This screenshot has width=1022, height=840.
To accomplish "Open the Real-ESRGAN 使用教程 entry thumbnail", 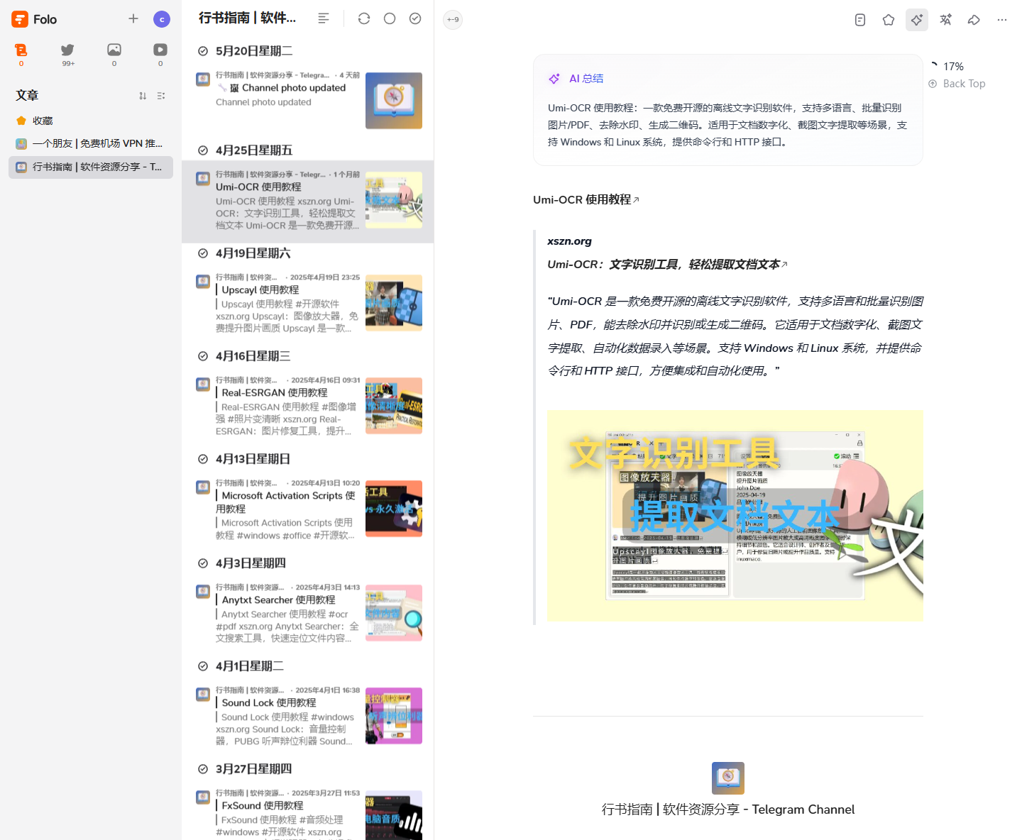I will click(x=394, y=406).
